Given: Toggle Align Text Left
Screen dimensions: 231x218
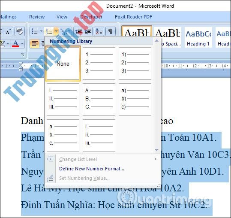Looking at the screenshot, I should tap(34, 44).
